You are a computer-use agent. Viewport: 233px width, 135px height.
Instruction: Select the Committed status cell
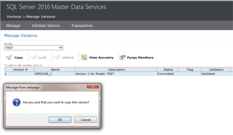[168, 74]
